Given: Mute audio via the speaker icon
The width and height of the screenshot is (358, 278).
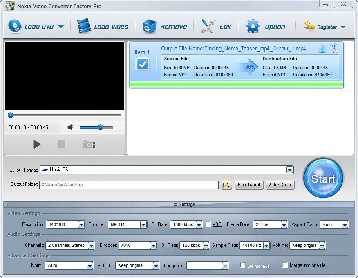Looking at the screenshot, I should 71,127.
